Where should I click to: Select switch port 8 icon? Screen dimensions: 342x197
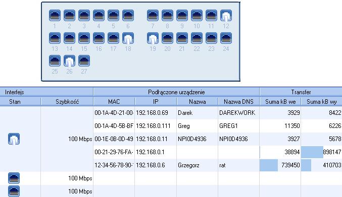[167, 16]
